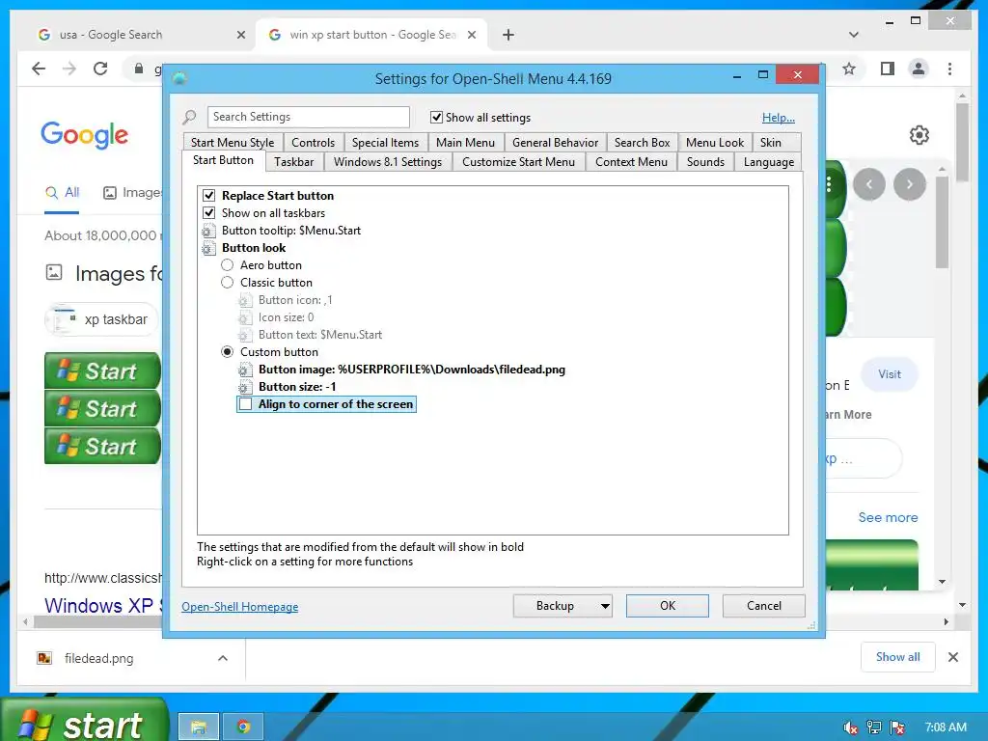Open the Menu Look tab
Viewport: 988px width, 741px height.
pos(715,143)
